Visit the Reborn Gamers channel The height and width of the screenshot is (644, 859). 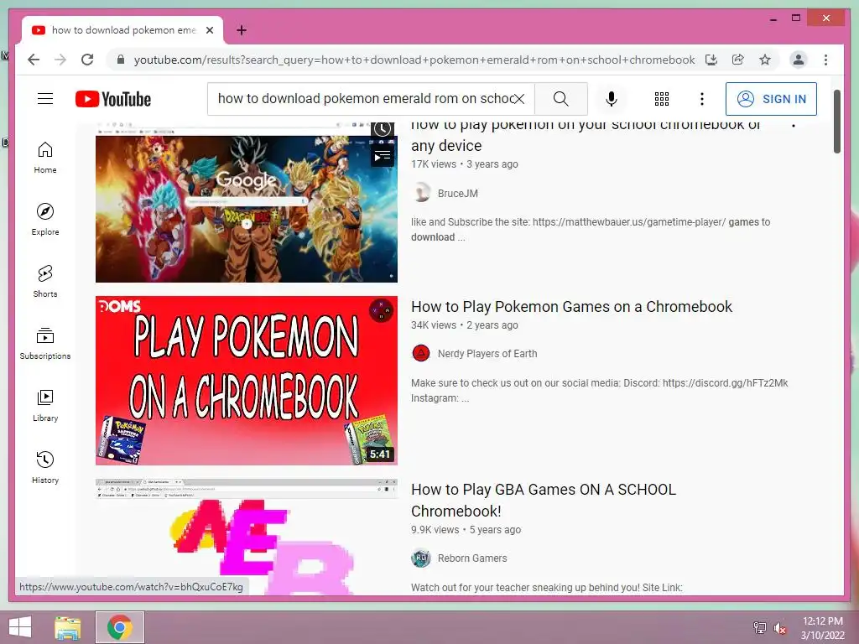click(x=472, y=558)
